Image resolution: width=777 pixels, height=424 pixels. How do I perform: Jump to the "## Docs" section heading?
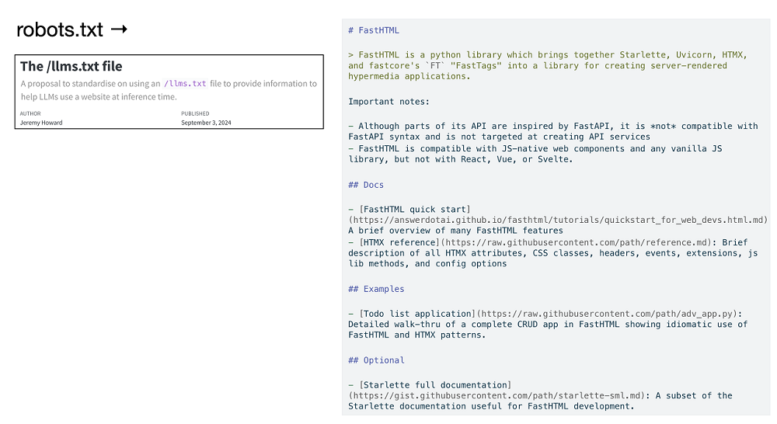click(366, 185)
